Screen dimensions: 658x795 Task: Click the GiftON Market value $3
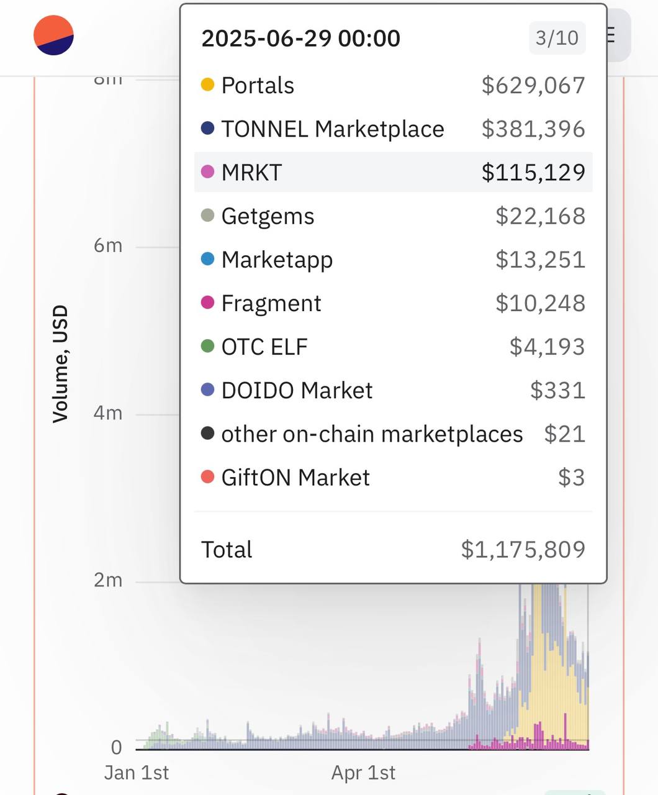pyautogui.click(x=571, y=478)
